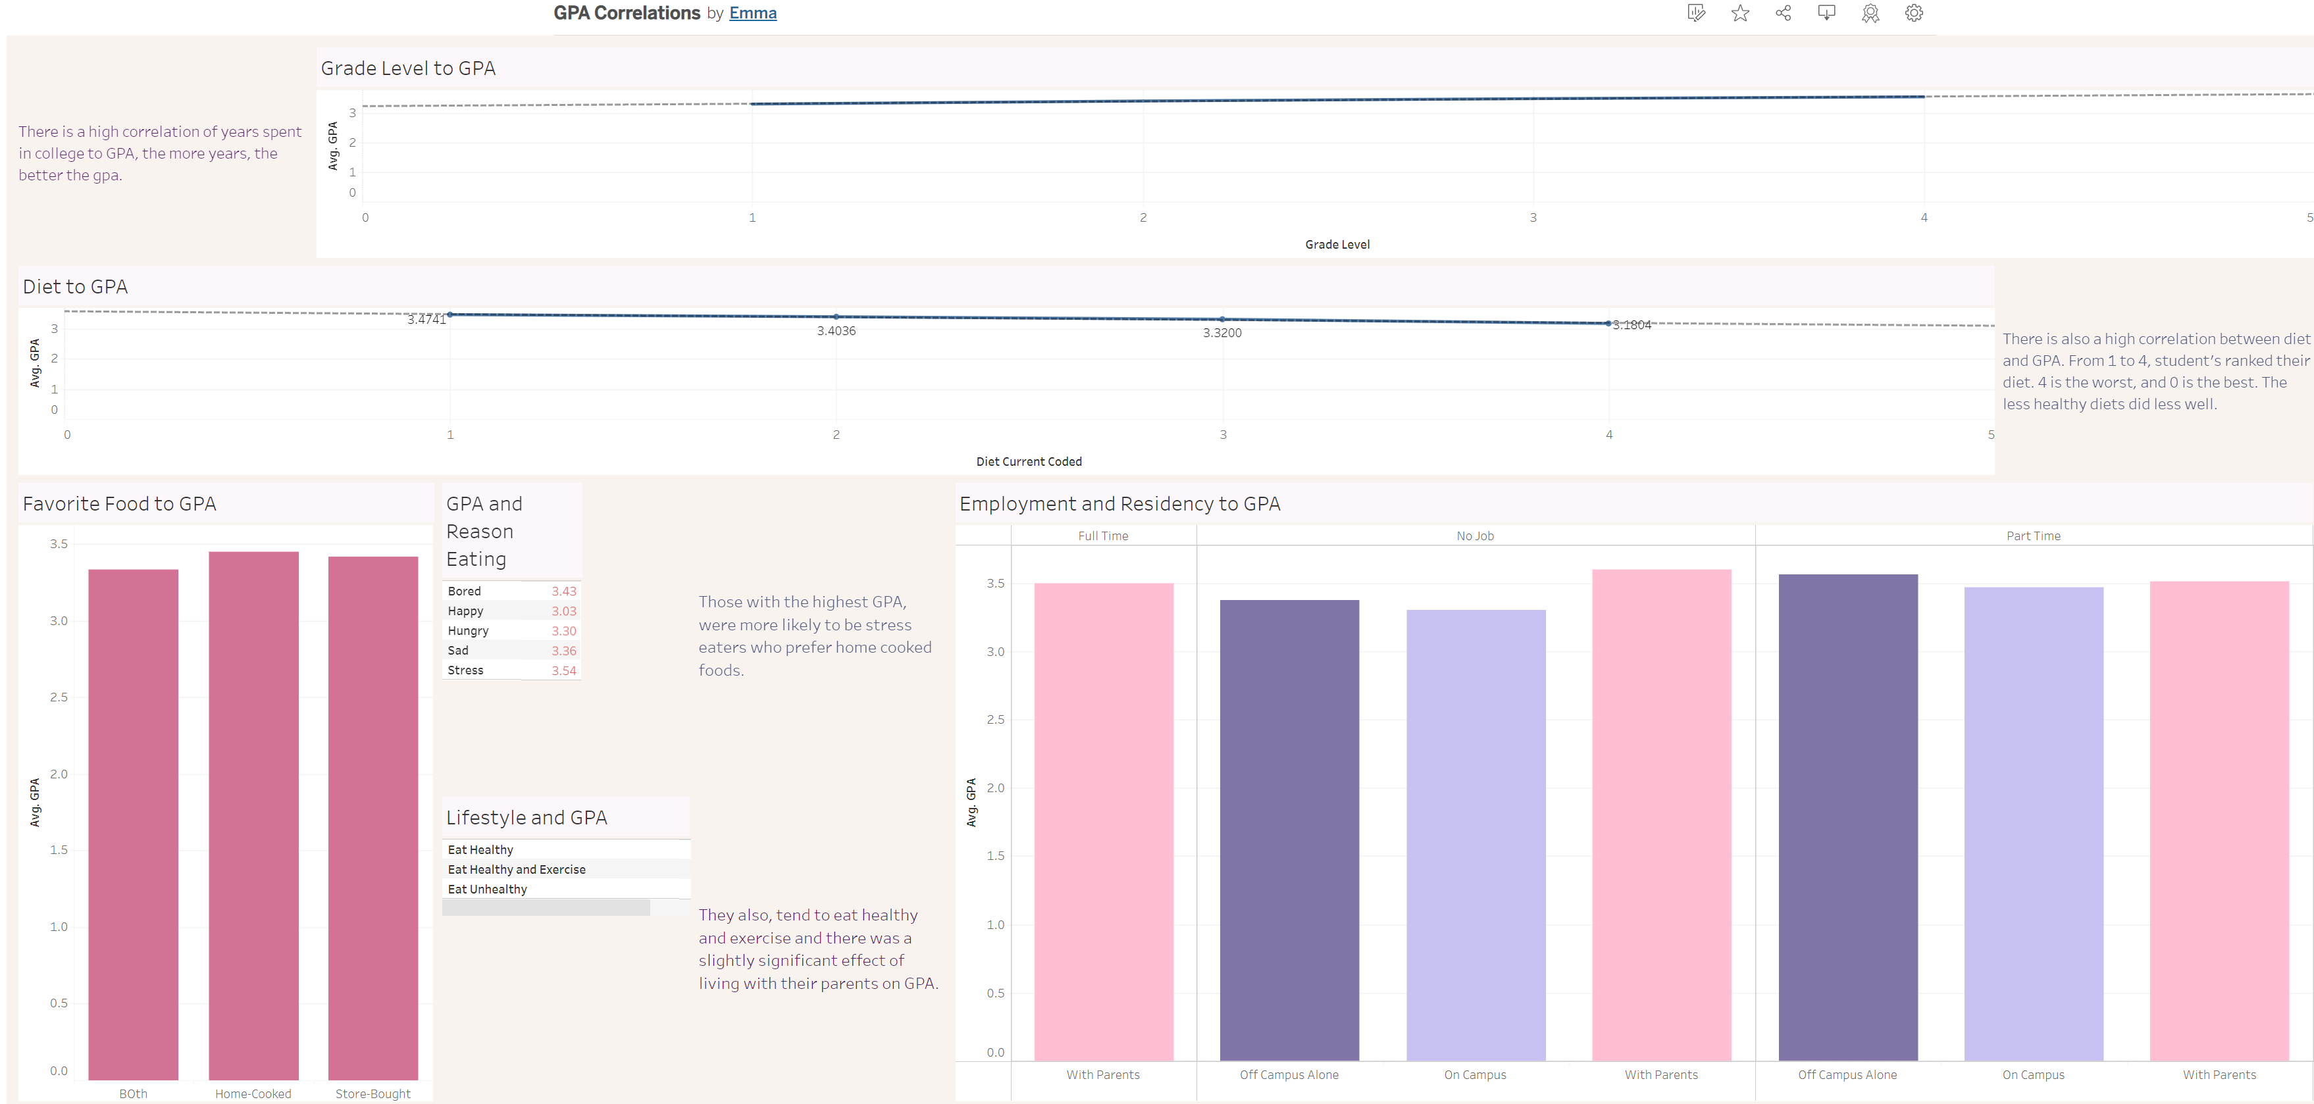The height and width of the screenshot is (1104, 2314).
Task: Click the Bored row in Reason Eating table
Action: (x=465, y=591)
